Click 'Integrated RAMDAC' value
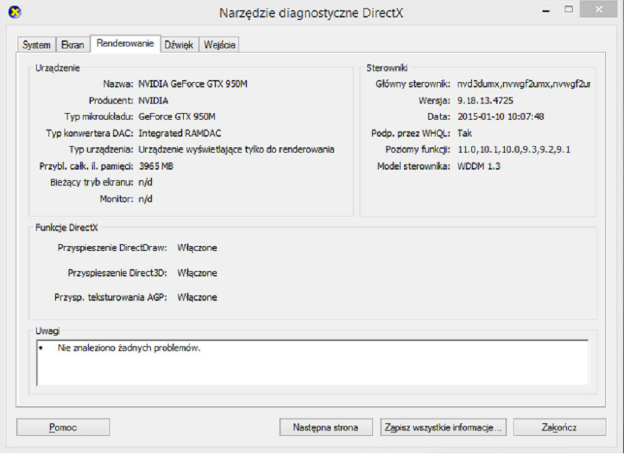The image size is (624, 454). point(180,133)
